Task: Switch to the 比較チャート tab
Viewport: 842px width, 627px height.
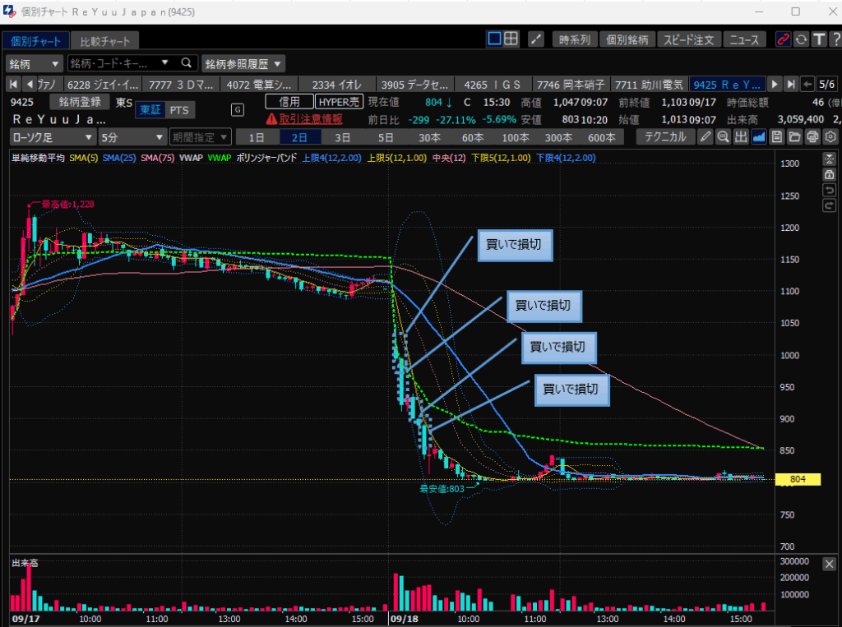Action: tap(104, 40)
